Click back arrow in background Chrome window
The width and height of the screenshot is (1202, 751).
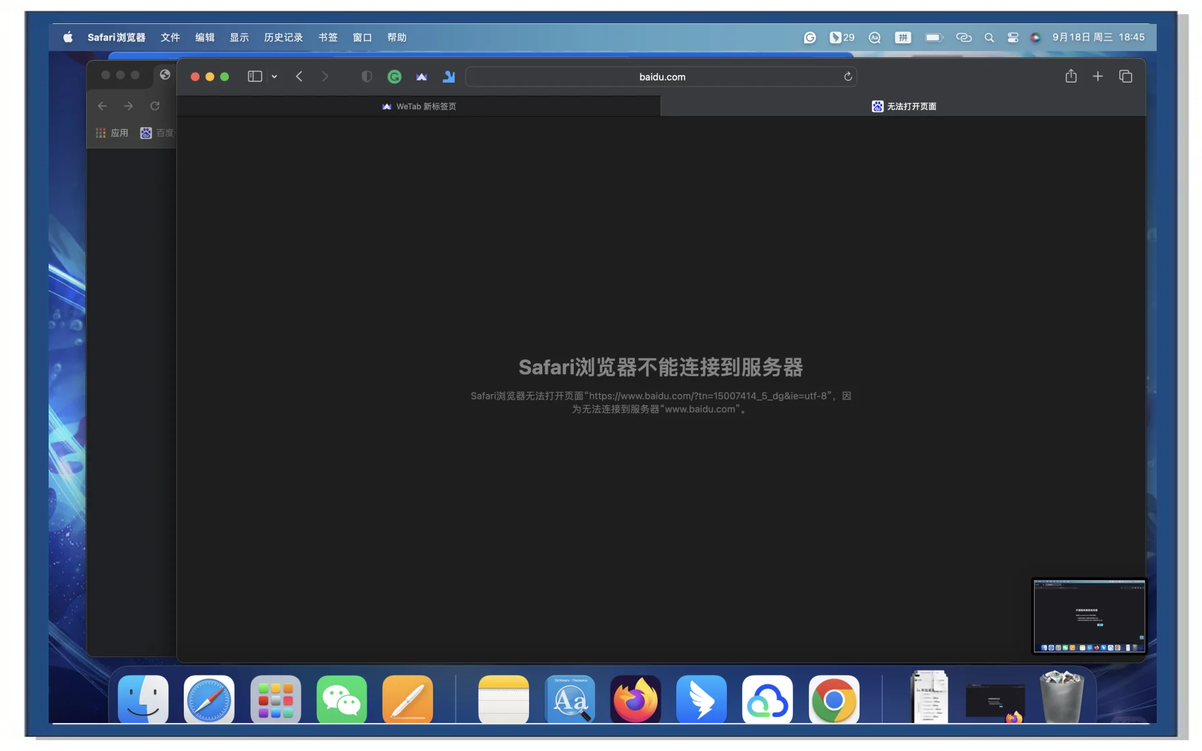[x=102, y=106]
